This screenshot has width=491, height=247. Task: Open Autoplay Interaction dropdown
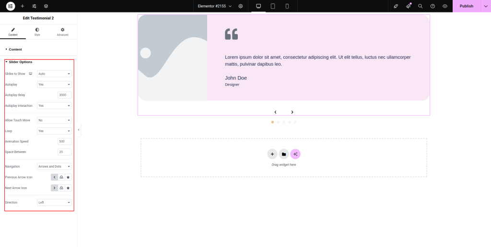pyautogui.click(x=54, y=106)
